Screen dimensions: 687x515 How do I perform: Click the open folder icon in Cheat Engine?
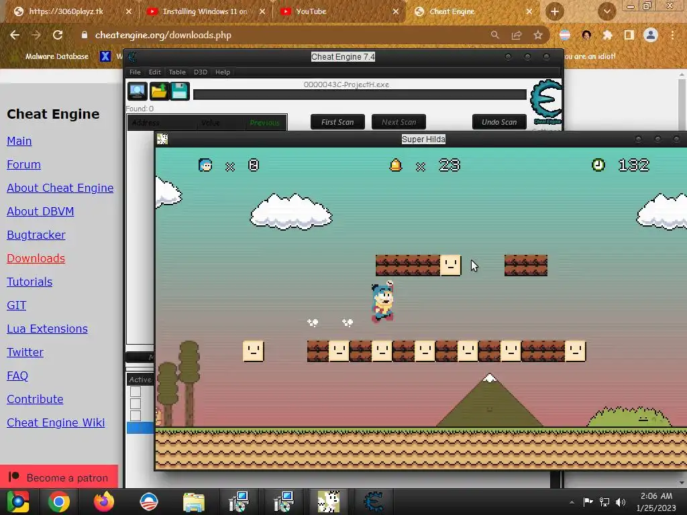(158, 91)
